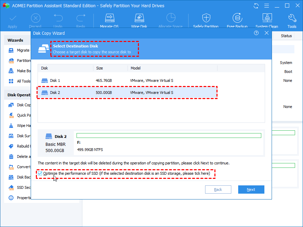This screenshot has height=227, width=303.
Task: Click the Discard toolbar icon
Action: [36, 19]
